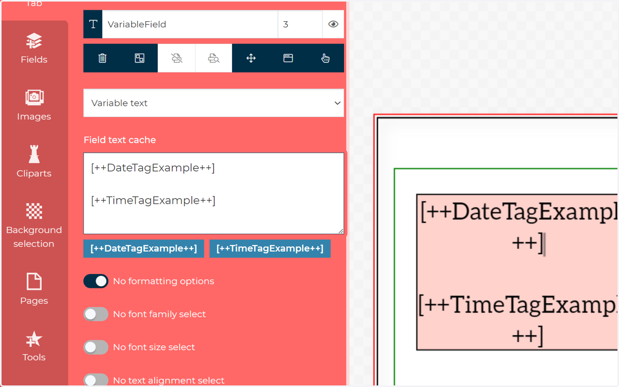619x387 pixels.
Task: Enable No text alignment select switch
Action: tap(96, 380)
